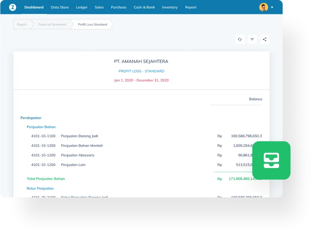Go to Financial Statement breadcrumb
Viewport: 318px width, 238px height.
pos(52,24)
